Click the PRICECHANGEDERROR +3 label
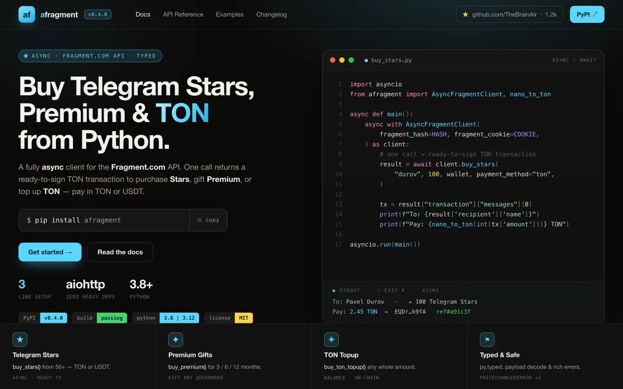 pyautogui.click(x=511, y=378)
